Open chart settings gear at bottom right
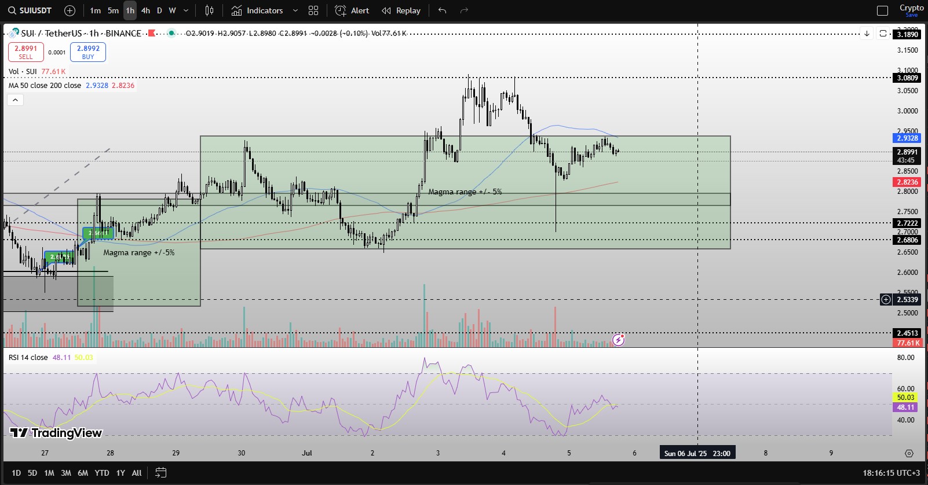The image size is (928, 485). coord(909,453)
